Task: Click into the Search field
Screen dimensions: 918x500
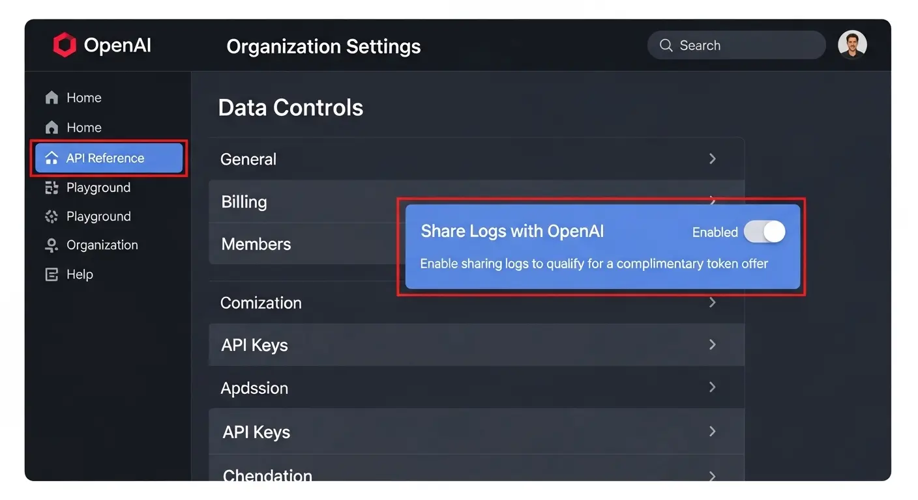Action: (743, 46)
